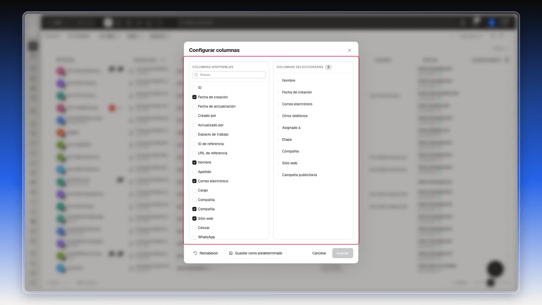
Task: Grab the drag handle of selected Nombre row
Action: point(279,80)
